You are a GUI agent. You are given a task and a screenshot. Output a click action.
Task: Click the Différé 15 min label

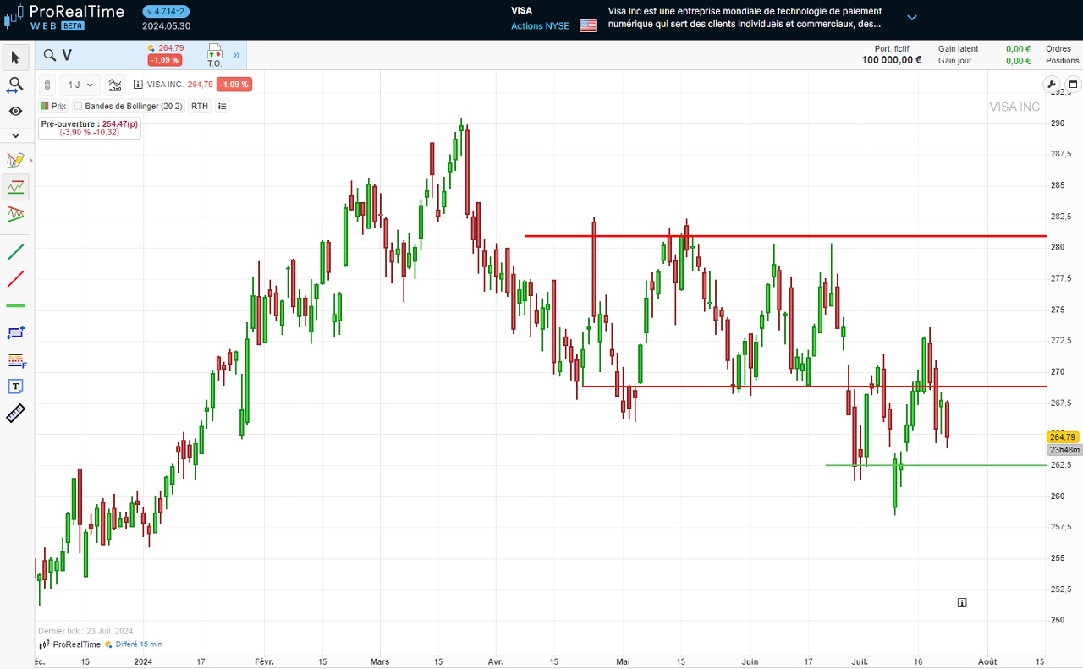(138, 644)
